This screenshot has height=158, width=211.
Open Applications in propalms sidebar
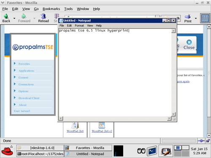click(26, 71)
